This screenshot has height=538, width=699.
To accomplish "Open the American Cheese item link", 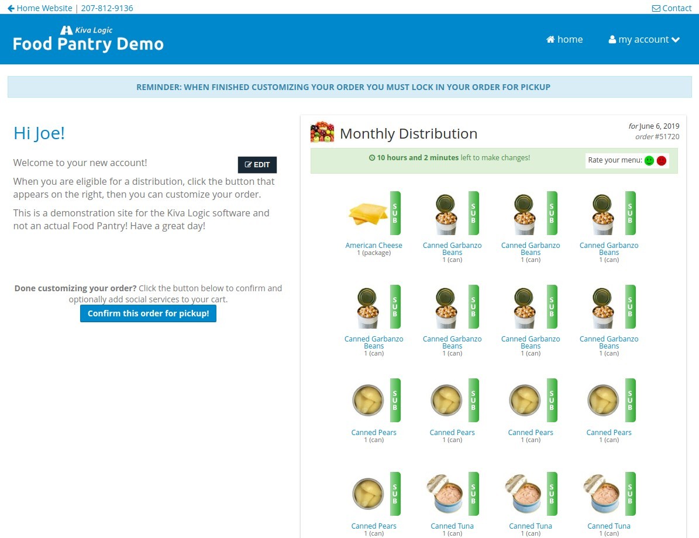I will click(x=374, y=245).
